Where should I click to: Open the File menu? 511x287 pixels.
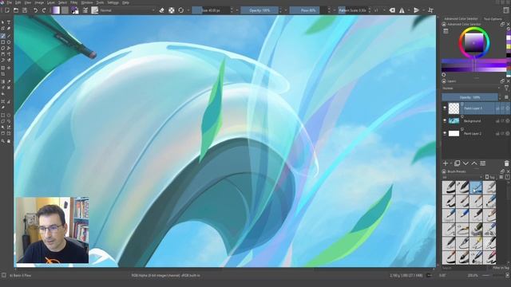pos(9,2)
